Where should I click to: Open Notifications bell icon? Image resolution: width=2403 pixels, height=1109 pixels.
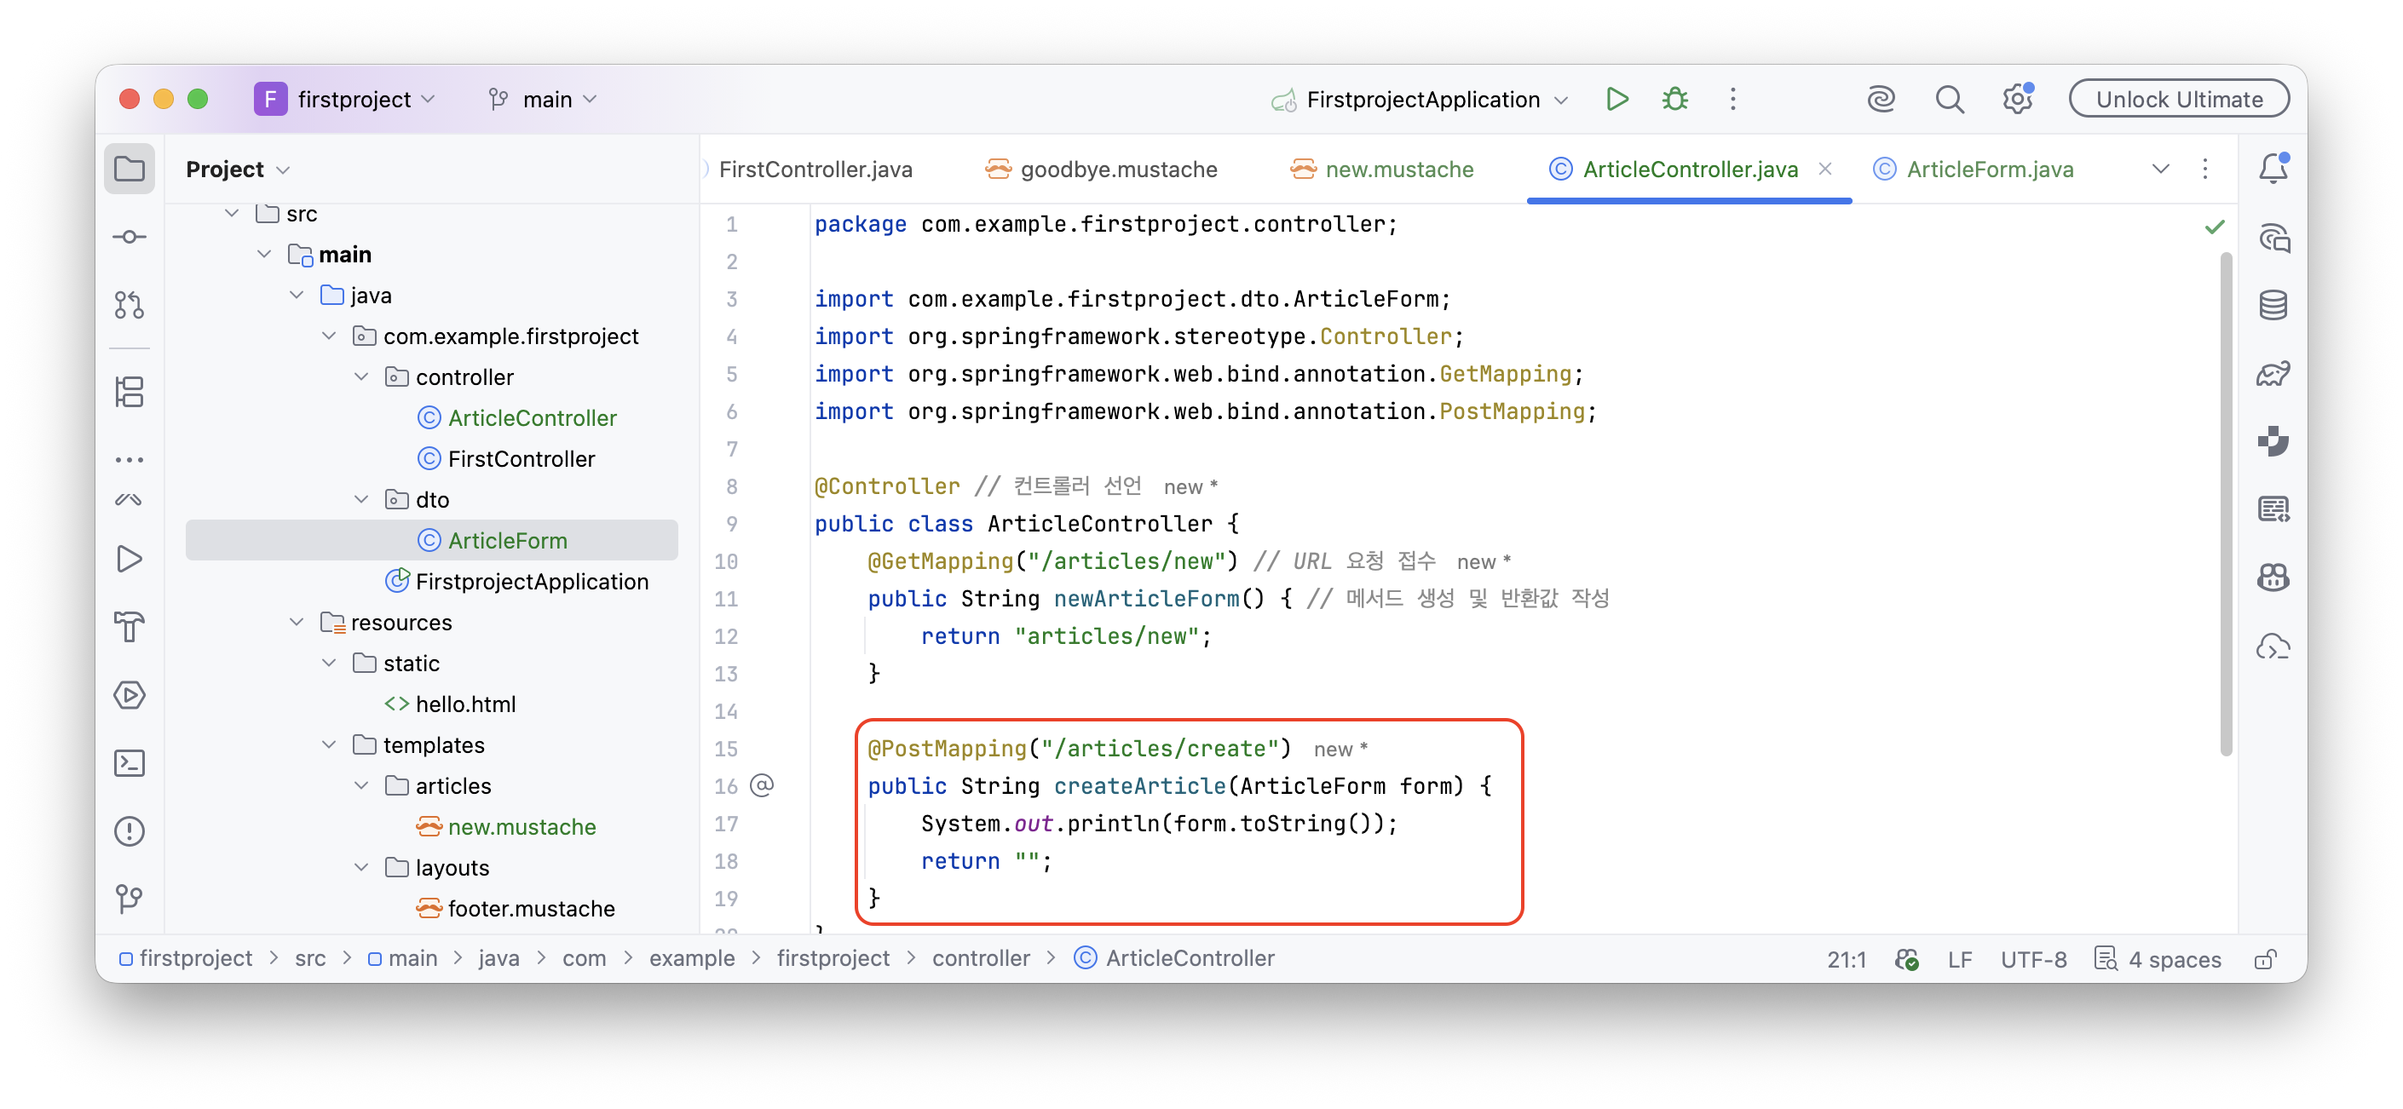tap(2273, 169)
